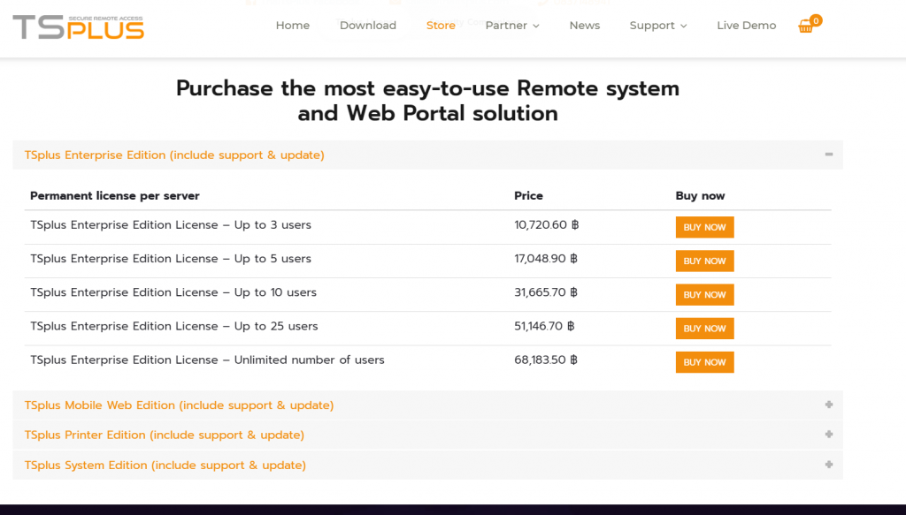Buy the Up to 25 users license
Screen dimensions: 906x515
(x=704, y=328)
